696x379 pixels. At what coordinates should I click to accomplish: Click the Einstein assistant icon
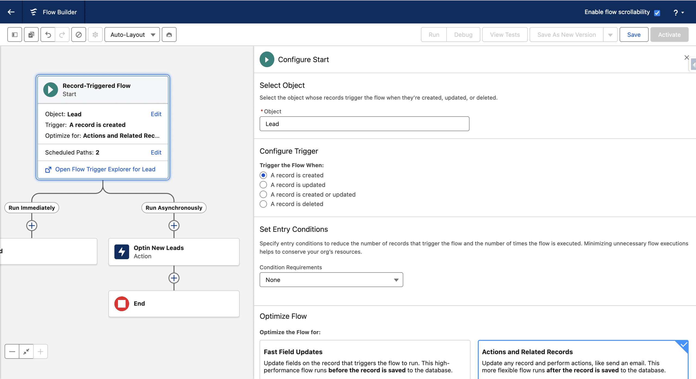[169, 35]
